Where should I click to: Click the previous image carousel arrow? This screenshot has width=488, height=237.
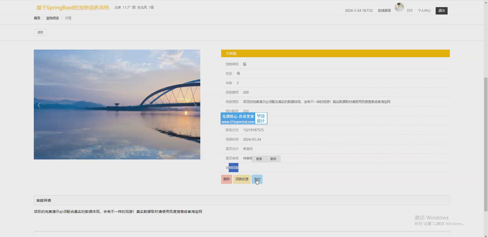tap(39, 105)
